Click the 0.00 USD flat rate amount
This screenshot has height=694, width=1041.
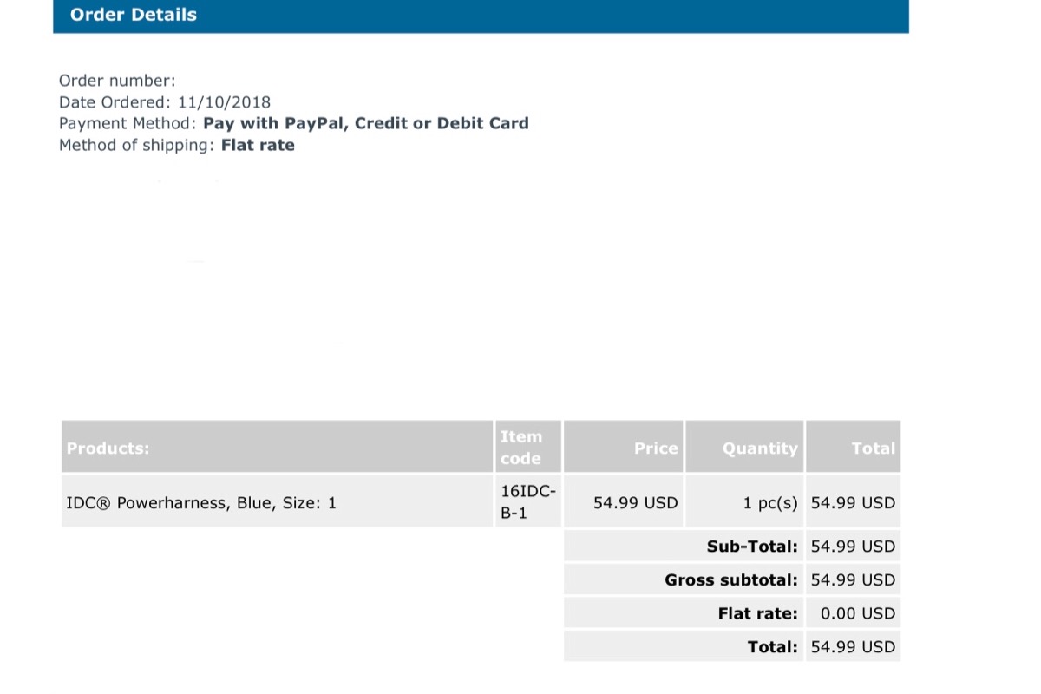(x=857, y=613)
